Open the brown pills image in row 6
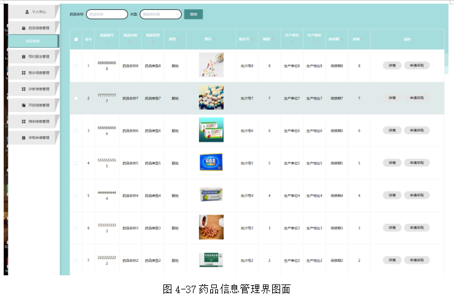Screen dimensions: 454x298 [x=211, y=227]
